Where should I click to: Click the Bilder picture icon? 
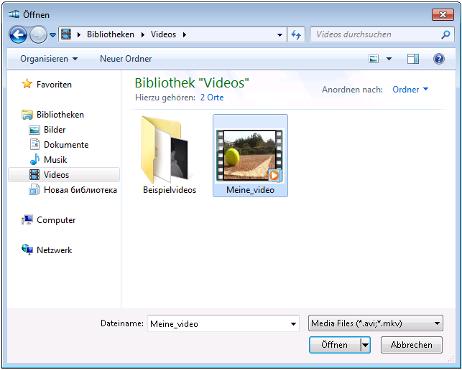(34, 130)
